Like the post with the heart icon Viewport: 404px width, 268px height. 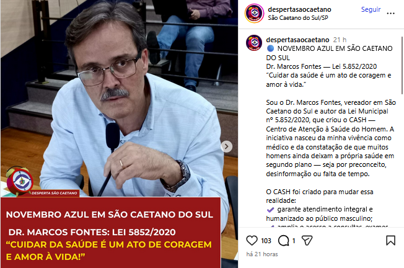click(x=252, y=241)
